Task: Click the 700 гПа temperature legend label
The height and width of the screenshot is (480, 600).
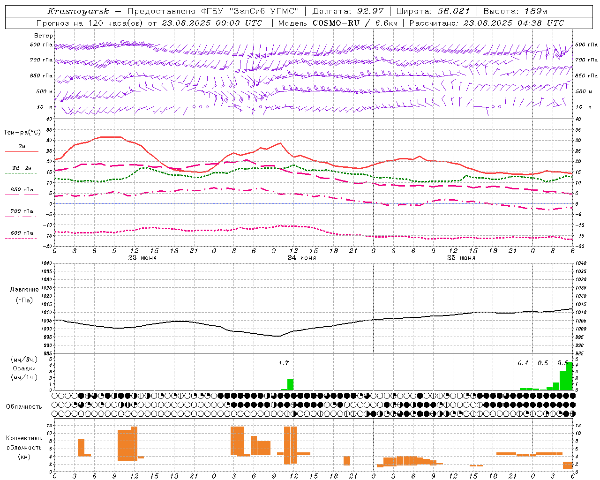Action: (x=22, y=211)
